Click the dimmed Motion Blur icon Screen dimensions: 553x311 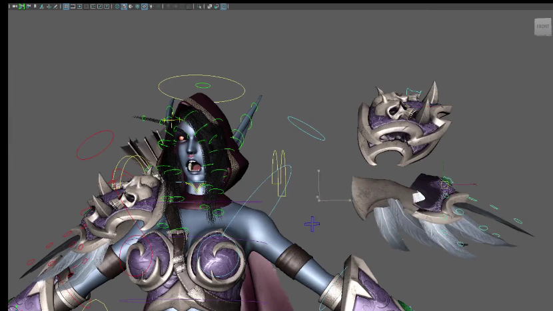click(175, 7)
